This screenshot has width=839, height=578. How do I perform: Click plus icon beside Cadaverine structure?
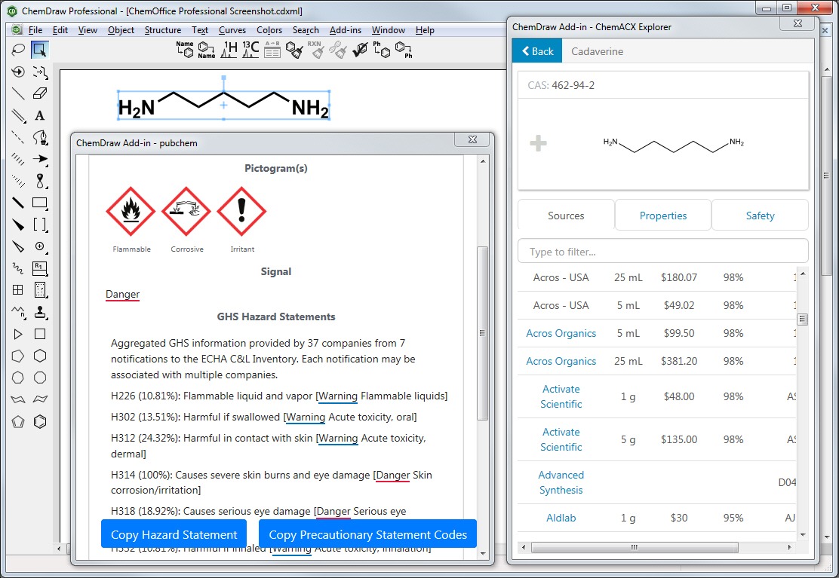(x=538, y=143)
